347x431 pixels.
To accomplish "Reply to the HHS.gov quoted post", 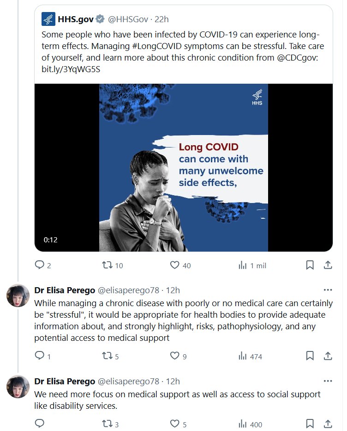I will pos(40,265).
